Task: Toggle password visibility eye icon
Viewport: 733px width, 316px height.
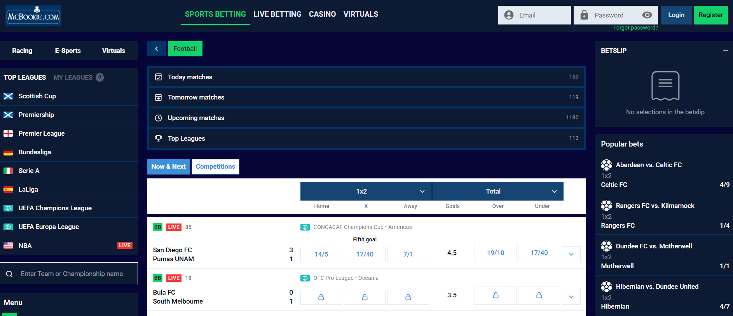Action: [647, 15]
